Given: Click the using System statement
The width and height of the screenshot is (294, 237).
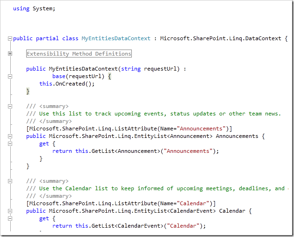Looking at the screenshot, I should 34,8.
